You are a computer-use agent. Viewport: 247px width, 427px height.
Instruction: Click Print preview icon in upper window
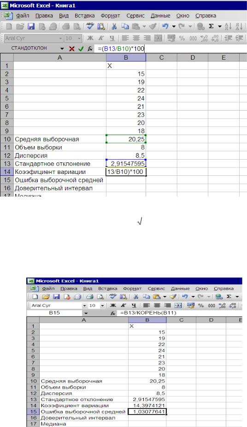[x=77, y=26]
